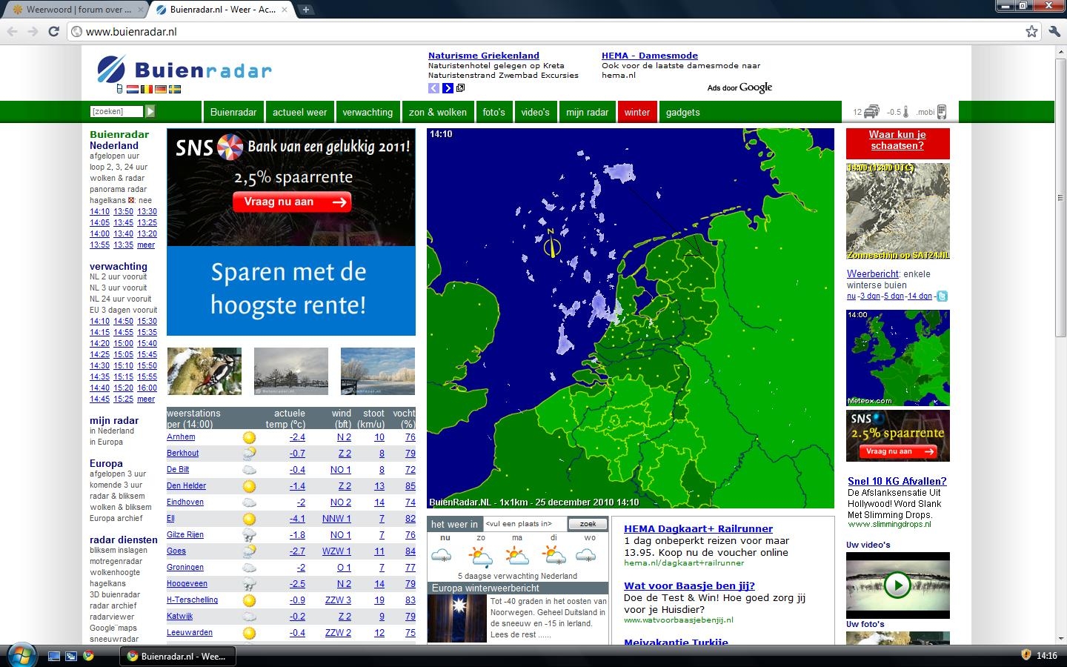The image size is (1067, 667).
Task: Reload the page
Action: tap(53, 31)
